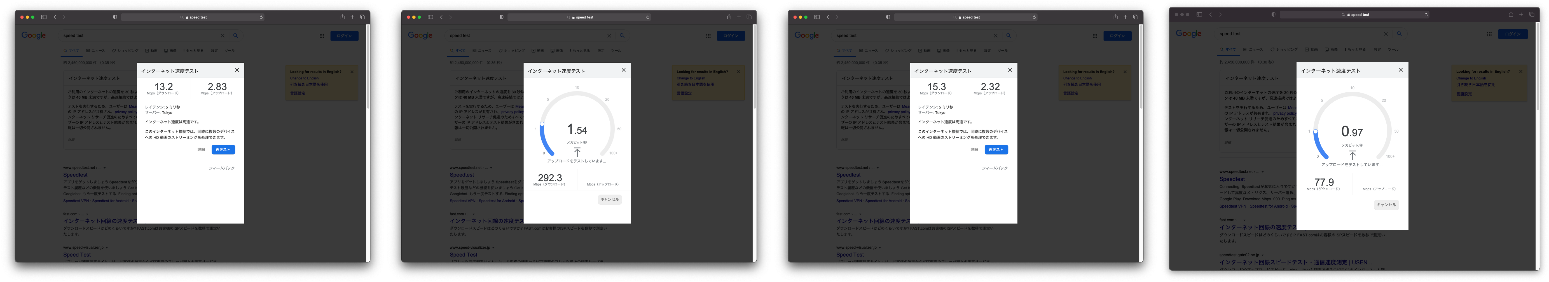Open the Speedtest result in the 13.2 Mbps window

(76, 175)
